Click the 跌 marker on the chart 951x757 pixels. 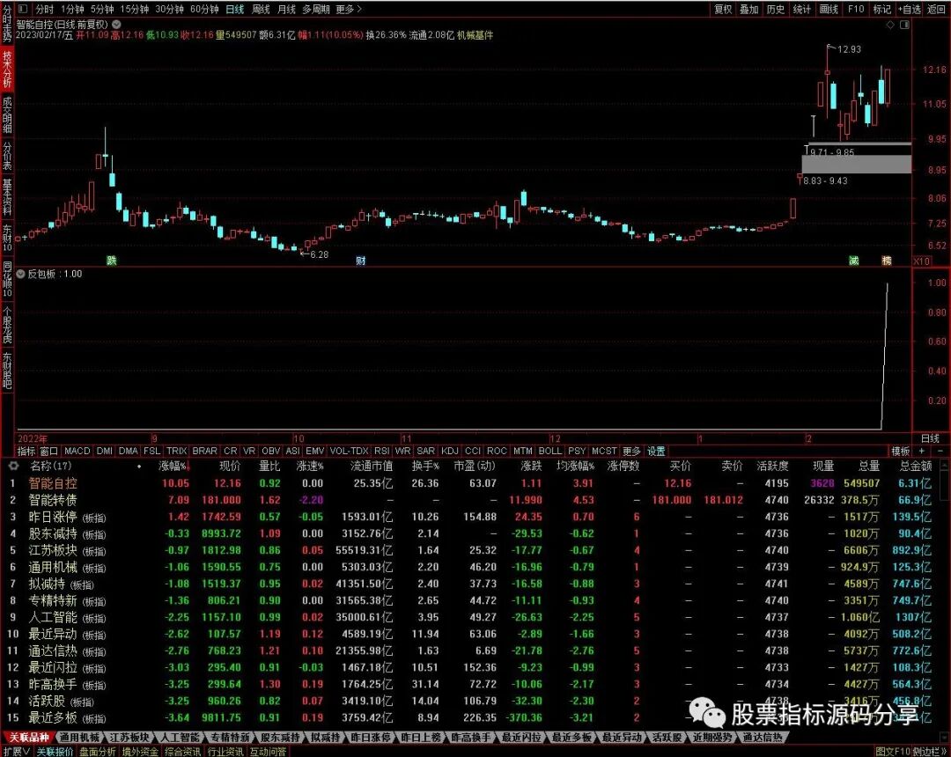tap(111, 261)
